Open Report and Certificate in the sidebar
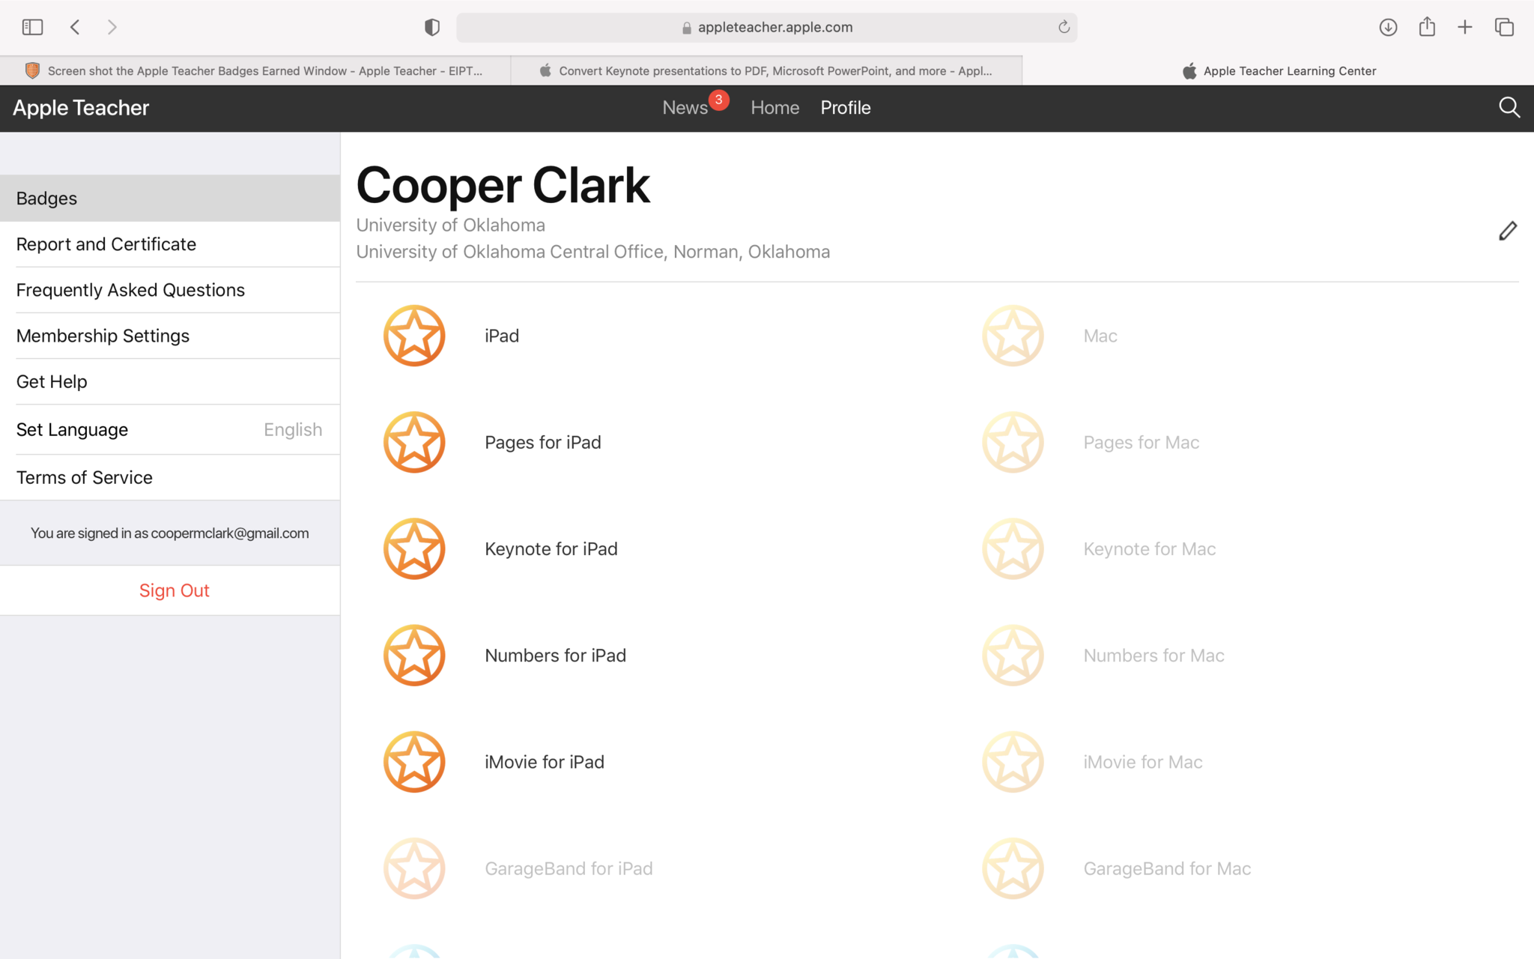1534x959 pixels. point(106,244)
